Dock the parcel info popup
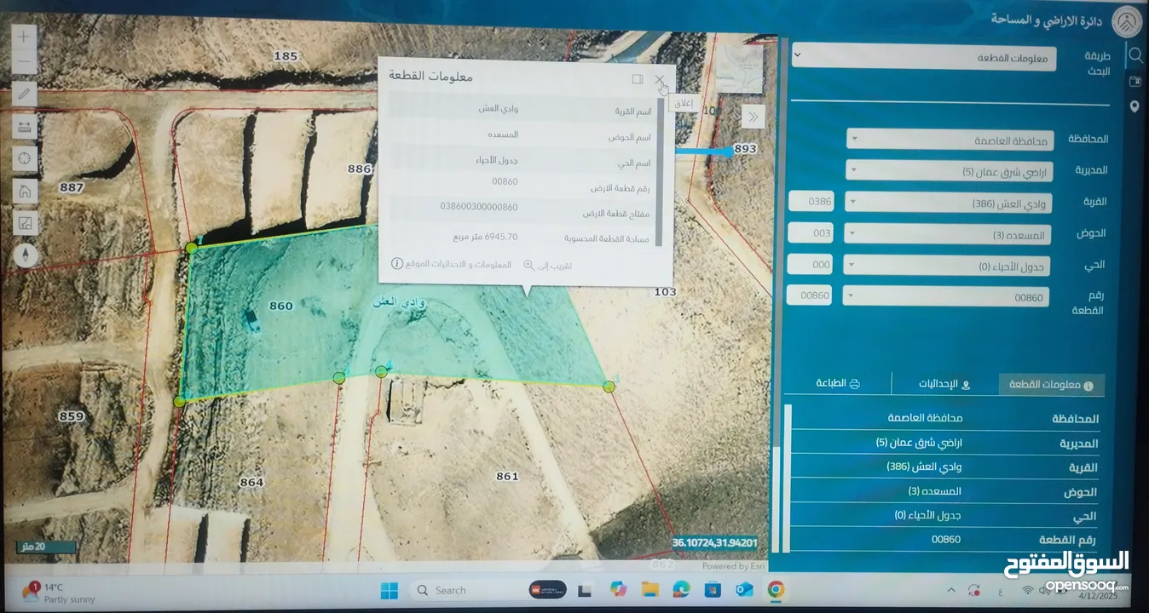Image resolution: width=1149 pixels, height=613 pixels. point(637,78)
